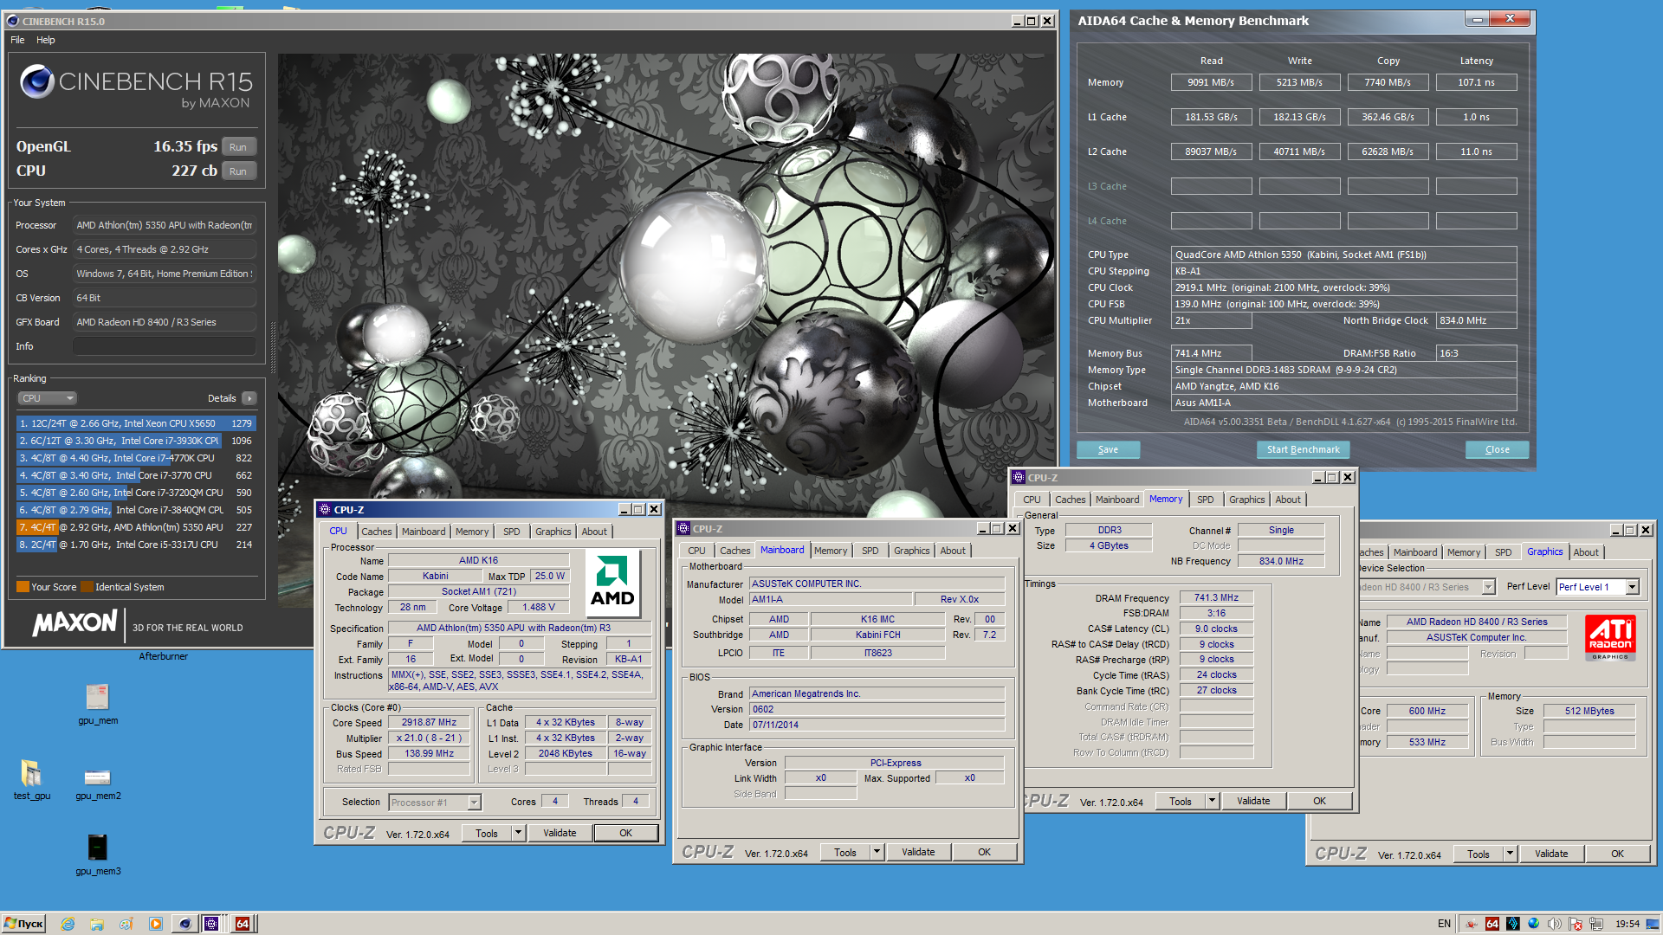The image size is (1663, 935).
Task: Click the Start (Пуск) button
Action: click(x=23, y=924)
